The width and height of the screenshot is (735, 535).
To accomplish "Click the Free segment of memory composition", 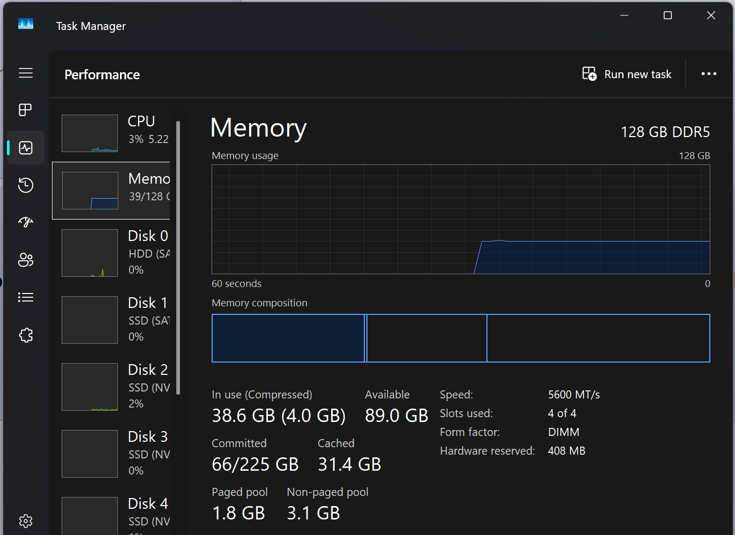I will tap(598, 338).
